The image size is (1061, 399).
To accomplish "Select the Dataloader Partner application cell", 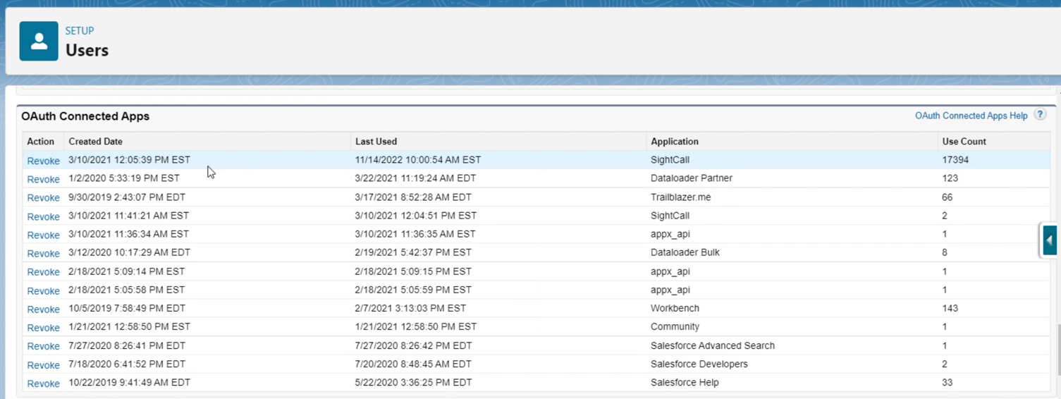I will [692, 178].
